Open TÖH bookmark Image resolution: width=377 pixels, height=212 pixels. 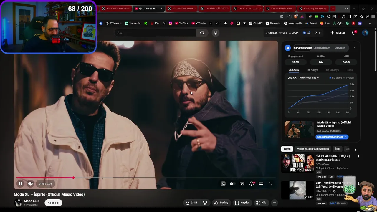155,23
